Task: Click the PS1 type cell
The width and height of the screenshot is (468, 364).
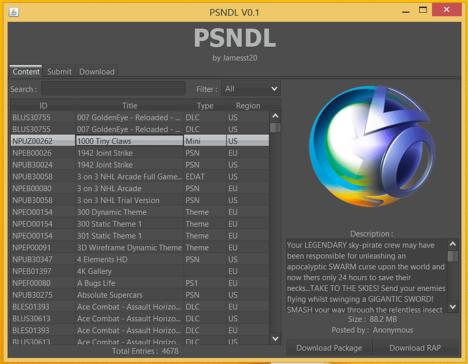Action: click(205, 283)
